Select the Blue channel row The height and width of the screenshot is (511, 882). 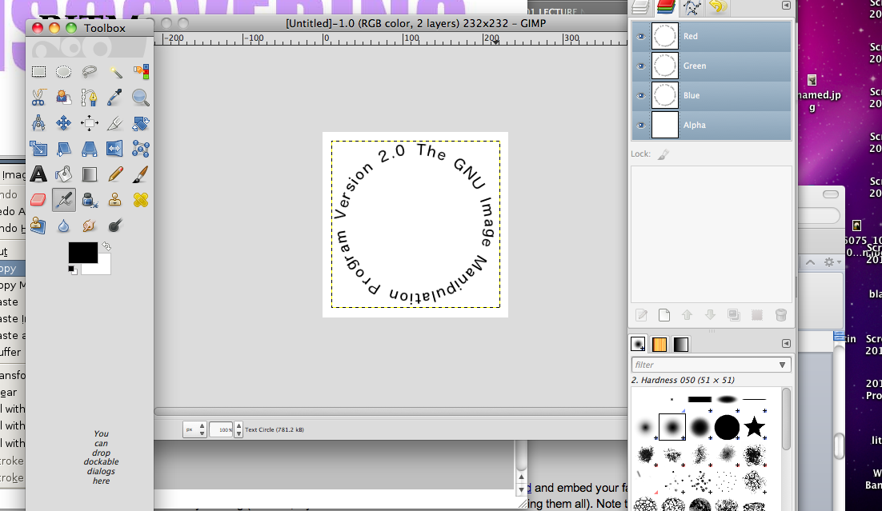pyautogui.click(x=712, y=96)
